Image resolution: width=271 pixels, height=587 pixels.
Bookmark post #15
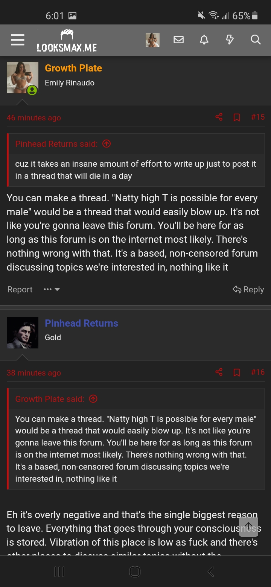pyautogui.click(x=237, y=117)
